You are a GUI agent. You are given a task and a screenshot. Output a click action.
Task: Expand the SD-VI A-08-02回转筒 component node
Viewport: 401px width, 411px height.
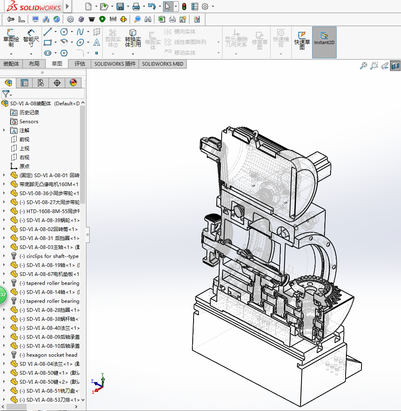tap(4, 229)
